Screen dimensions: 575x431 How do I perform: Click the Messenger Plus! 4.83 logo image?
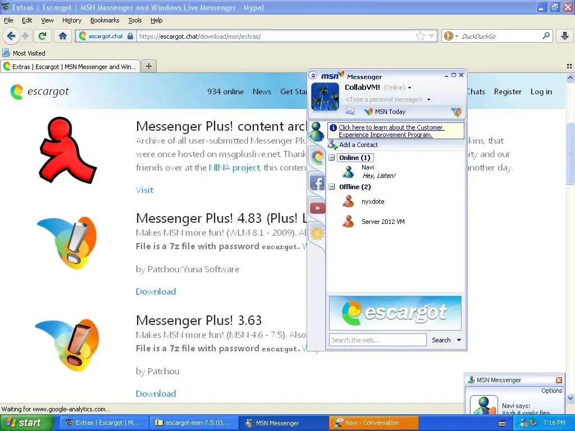click(67, 242)
